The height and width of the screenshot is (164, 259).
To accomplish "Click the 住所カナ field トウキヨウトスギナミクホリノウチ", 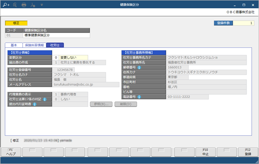I will (x=206, y=72).
